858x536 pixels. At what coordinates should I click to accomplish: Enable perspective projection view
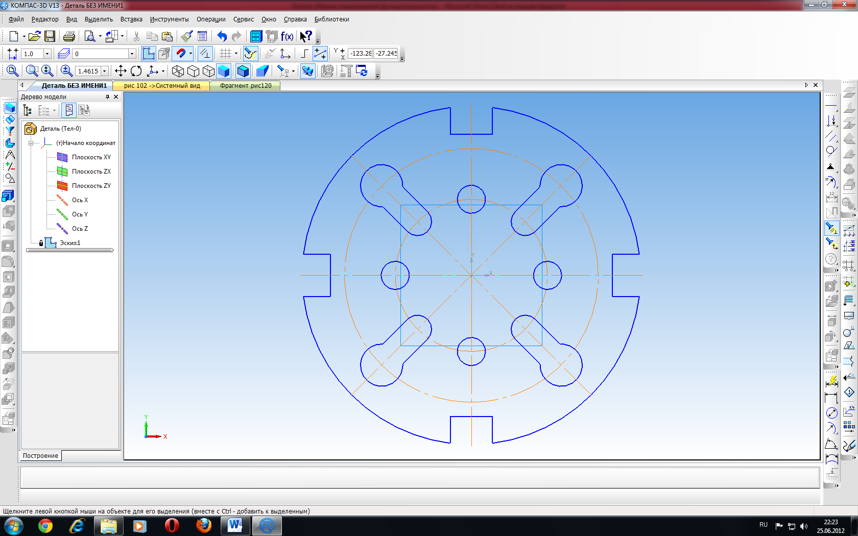263,71
